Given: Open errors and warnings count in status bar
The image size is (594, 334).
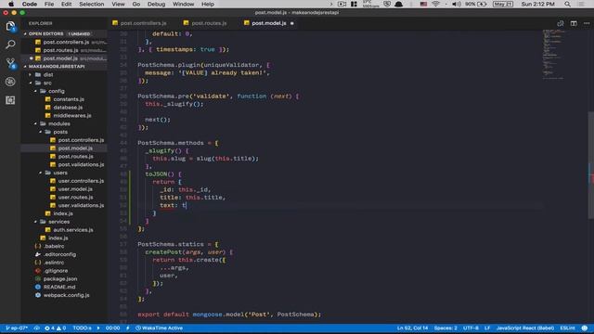Looking at the screenshot, I should click(56, 328).
